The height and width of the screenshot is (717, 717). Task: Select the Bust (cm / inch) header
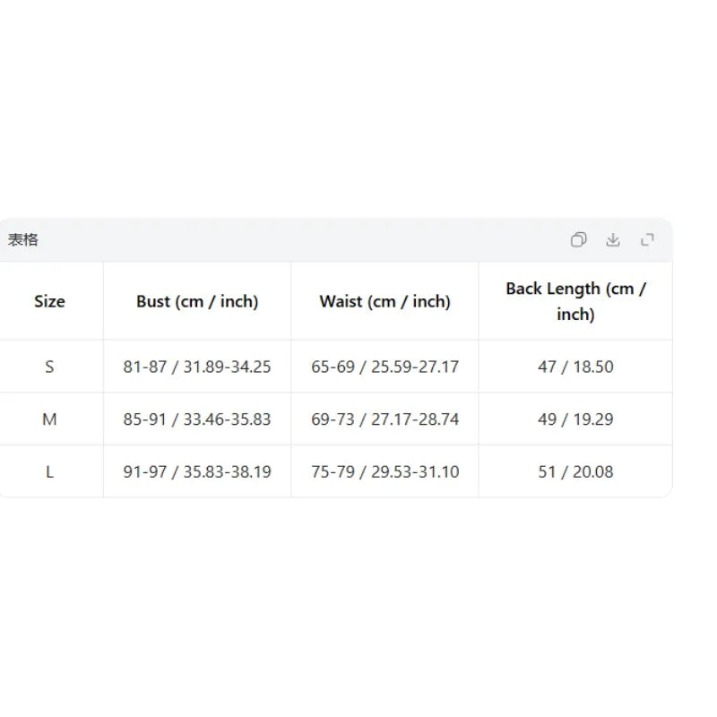[x=197, y=301]
